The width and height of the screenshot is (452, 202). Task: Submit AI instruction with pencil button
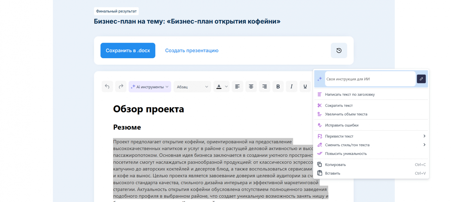(x=421, y=79)
